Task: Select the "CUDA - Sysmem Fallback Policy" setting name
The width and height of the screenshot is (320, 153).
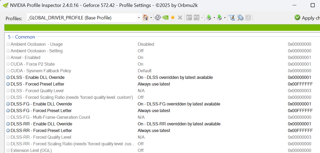Action: (x=41, y=71)
